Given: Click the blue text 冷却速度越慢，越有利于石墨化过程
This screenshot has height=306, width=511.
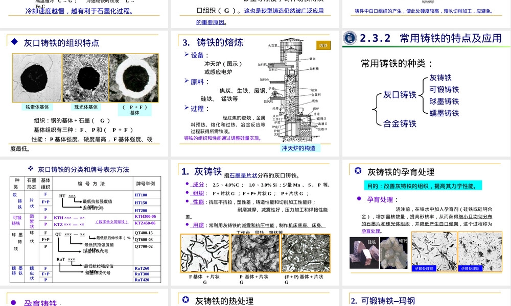Looking at the screenshot, I should pyautogui.click(x=79, y=11).
